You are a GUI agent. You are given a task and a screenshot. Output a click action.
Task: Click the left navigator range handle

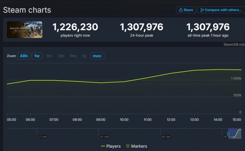pos(228,134)
